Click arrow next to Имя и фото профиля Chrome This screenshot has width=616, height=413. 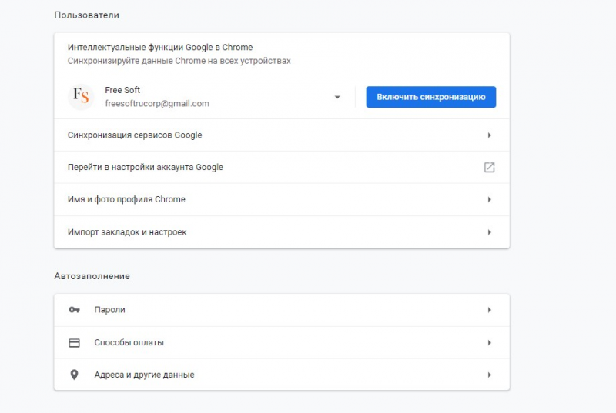[x=490, y=200]
